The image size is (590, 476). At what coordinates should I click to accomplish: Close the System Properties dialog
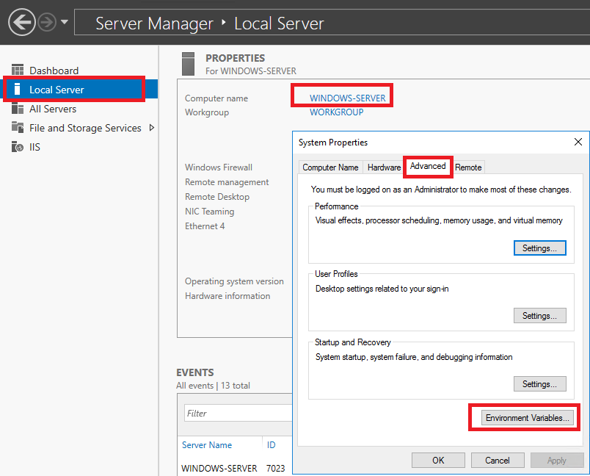578,142
